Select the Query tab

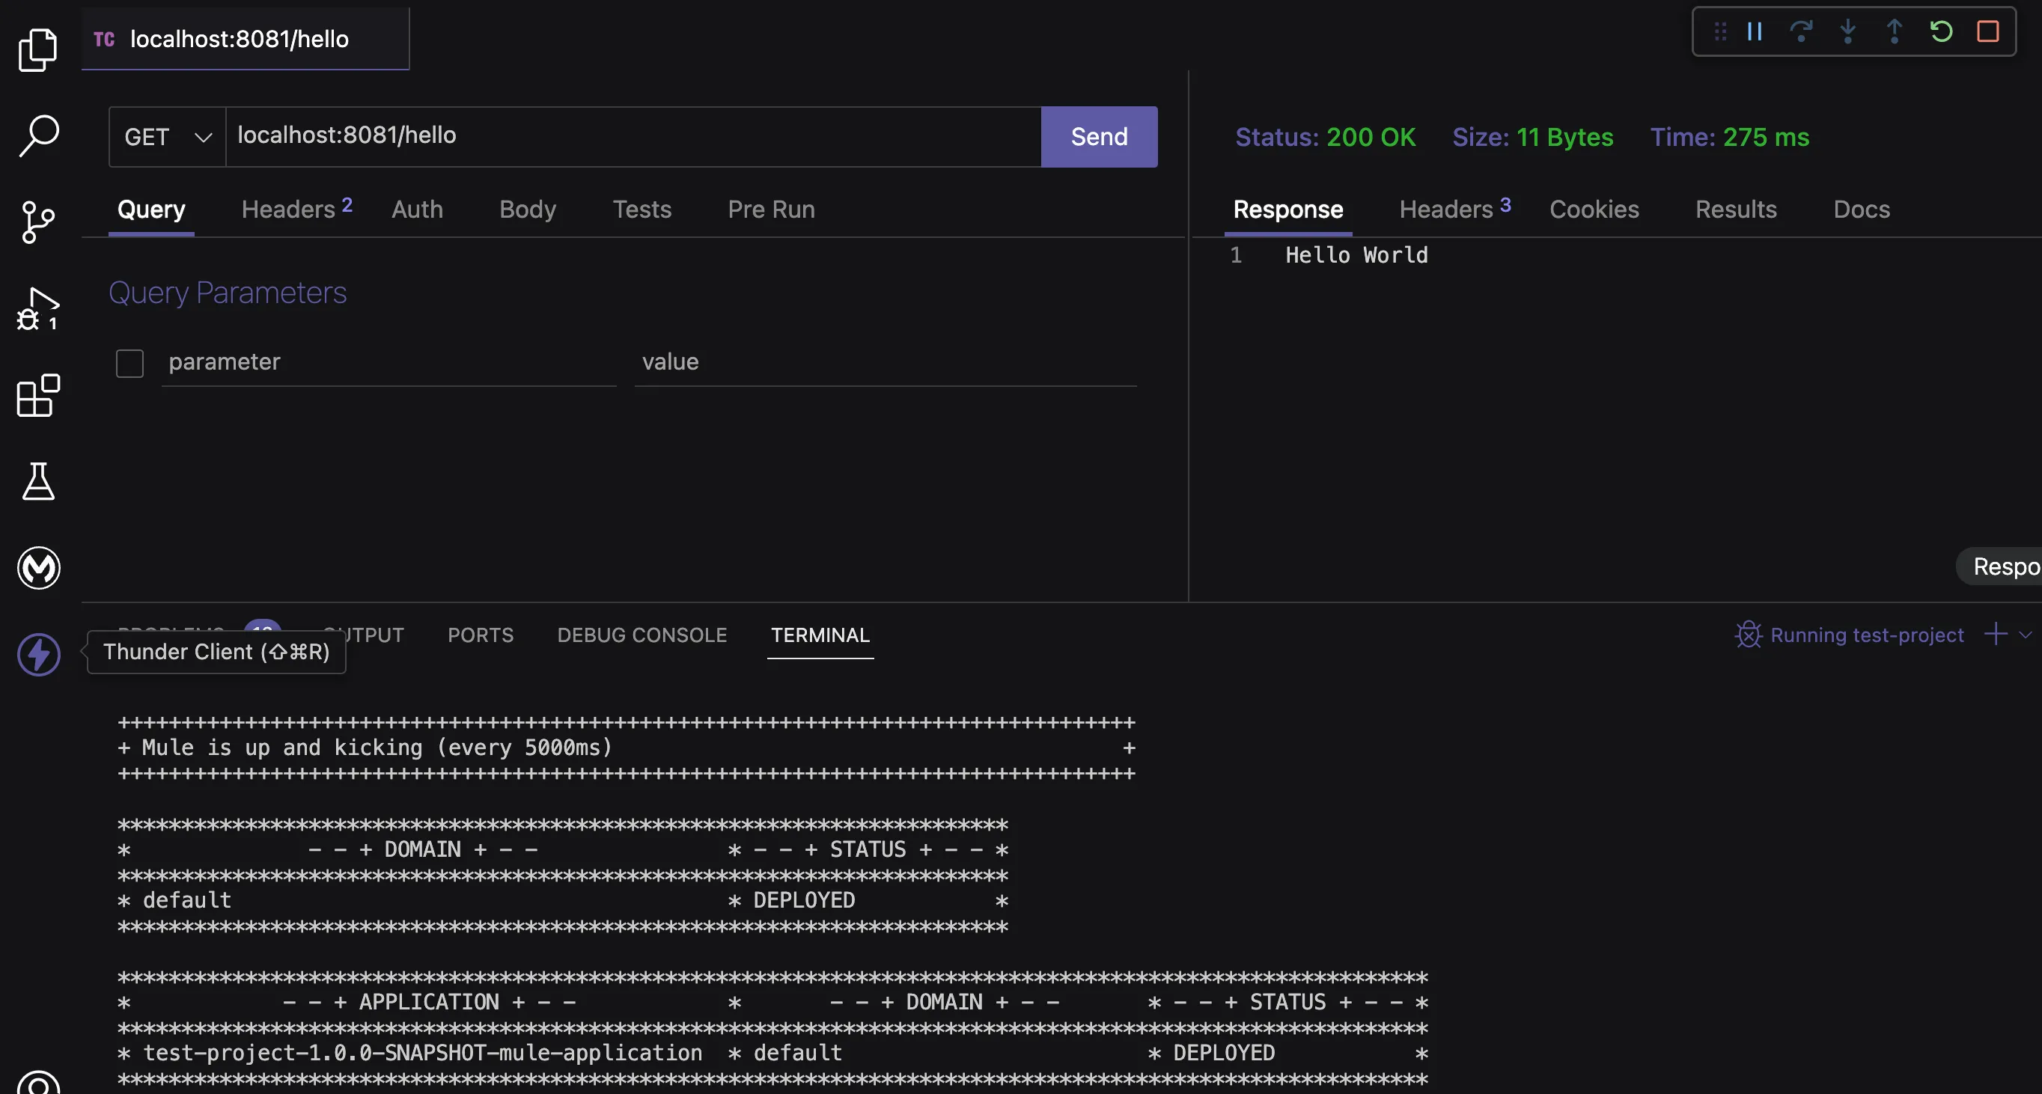pos(151,210)
